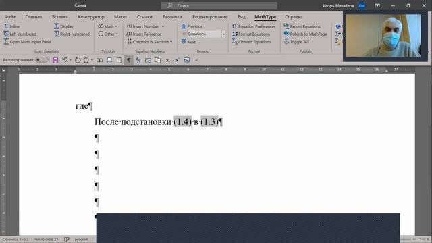Open Format Equations
This screenshot has width=432, height=243.
251,34
